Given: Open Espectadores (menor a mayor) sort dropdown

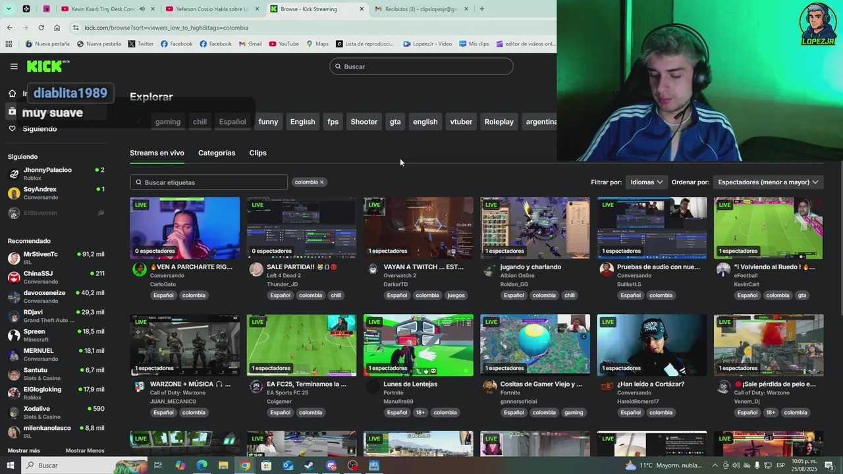Looking at the screenshot, I should click(768, 182).
